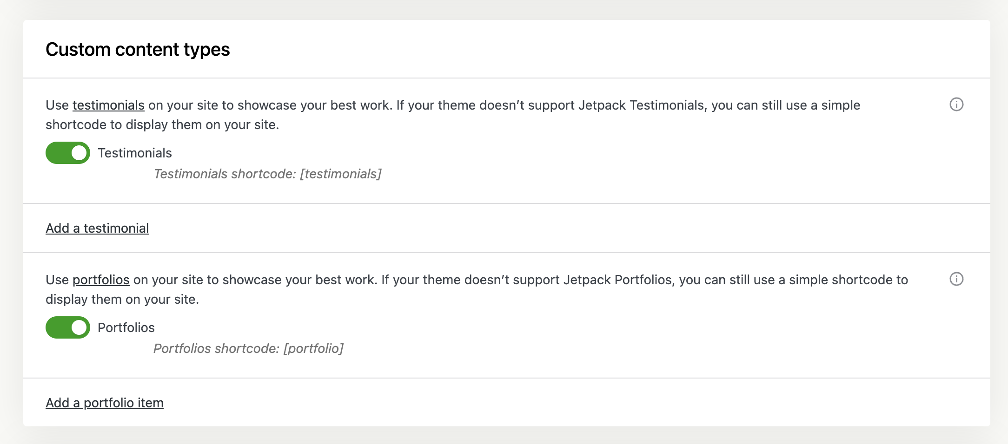This screenshot has height=444, width=1008.
Task: Open the info icon beside Portfolios description
Action: pyautogui.click(x=956, y=279)
